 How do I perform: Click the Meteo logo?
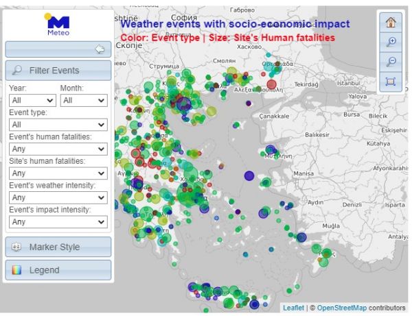58,25
